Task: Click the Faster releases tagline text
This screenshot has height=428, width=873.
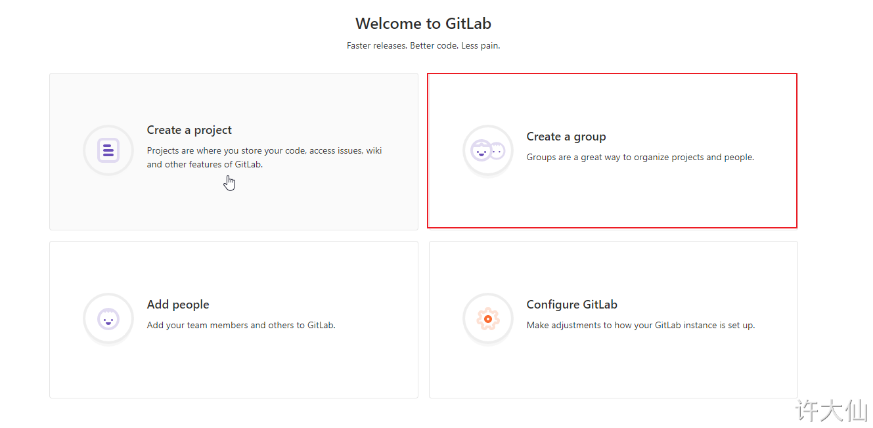Action: pyautogui.click(x=424, y=46)
